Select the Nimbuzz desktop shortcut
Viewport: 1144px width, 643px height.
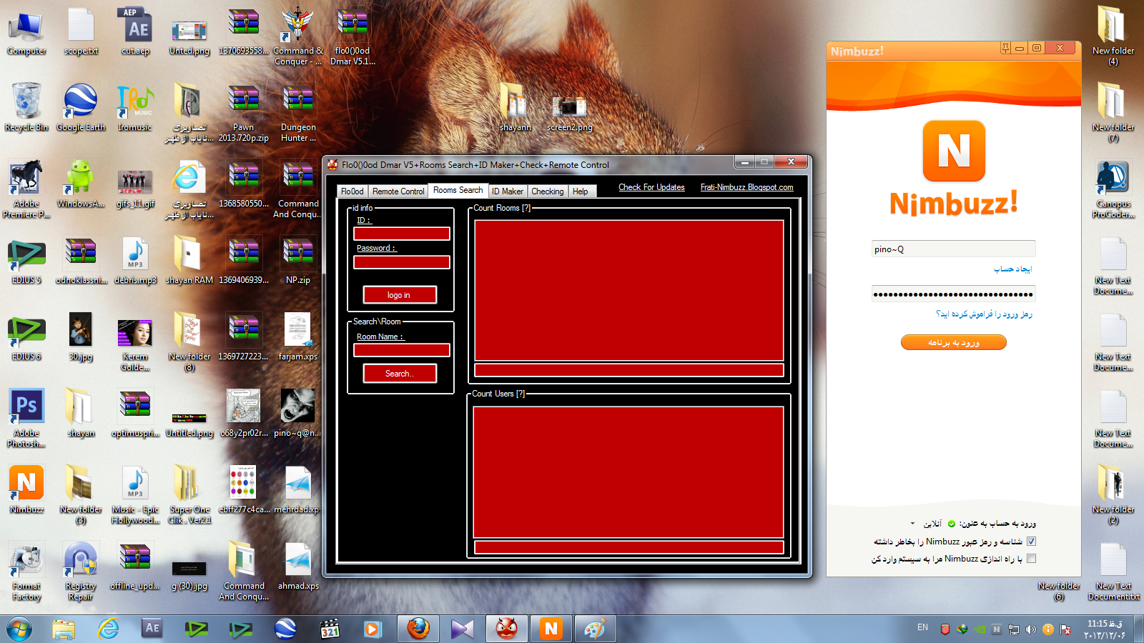tap(26, 489)
